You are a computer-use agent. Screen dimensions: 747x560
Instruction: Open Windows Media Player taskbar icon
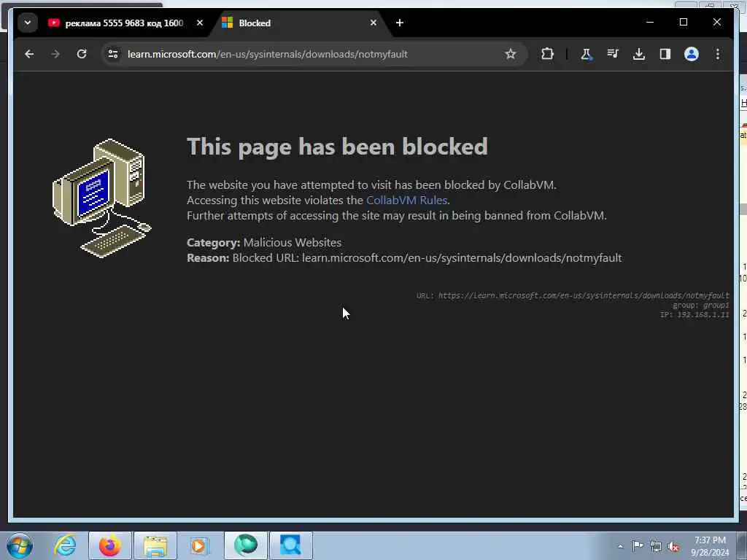tap(199, 545)
